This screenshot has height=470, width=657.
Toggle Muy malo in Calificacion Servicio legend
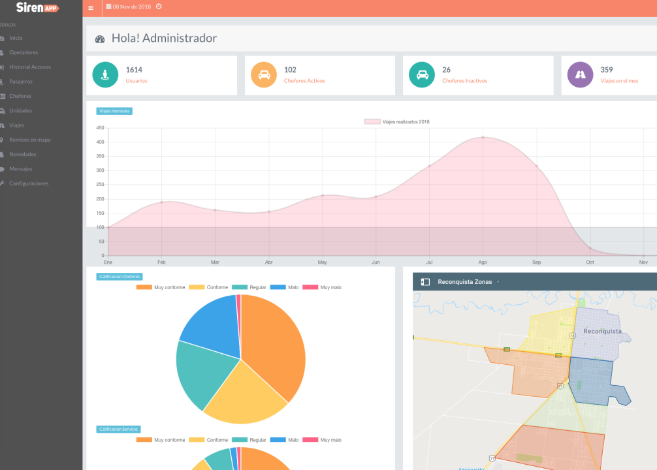click(322, 440)
